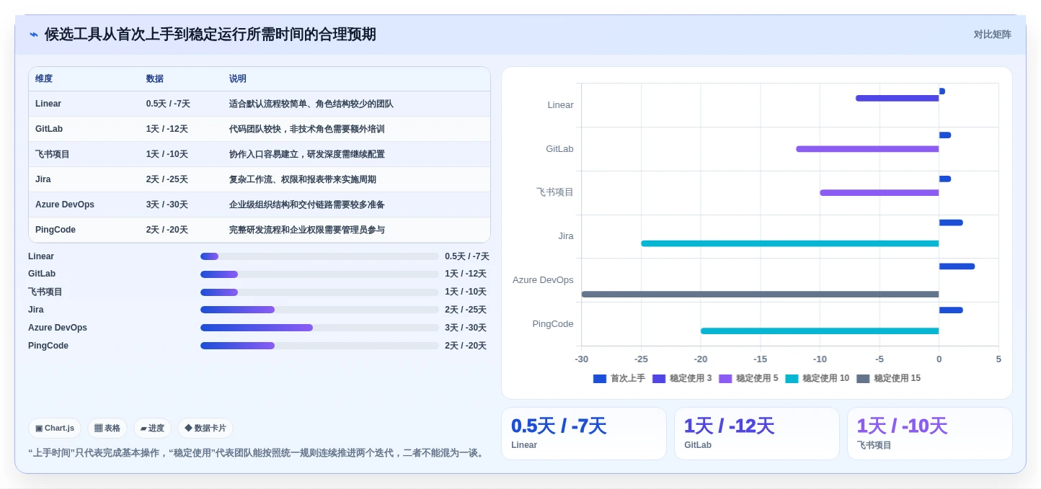Click the GitLab purple chart bar
The height and width of the screenshot is (489, 1041).
(867, 149)
